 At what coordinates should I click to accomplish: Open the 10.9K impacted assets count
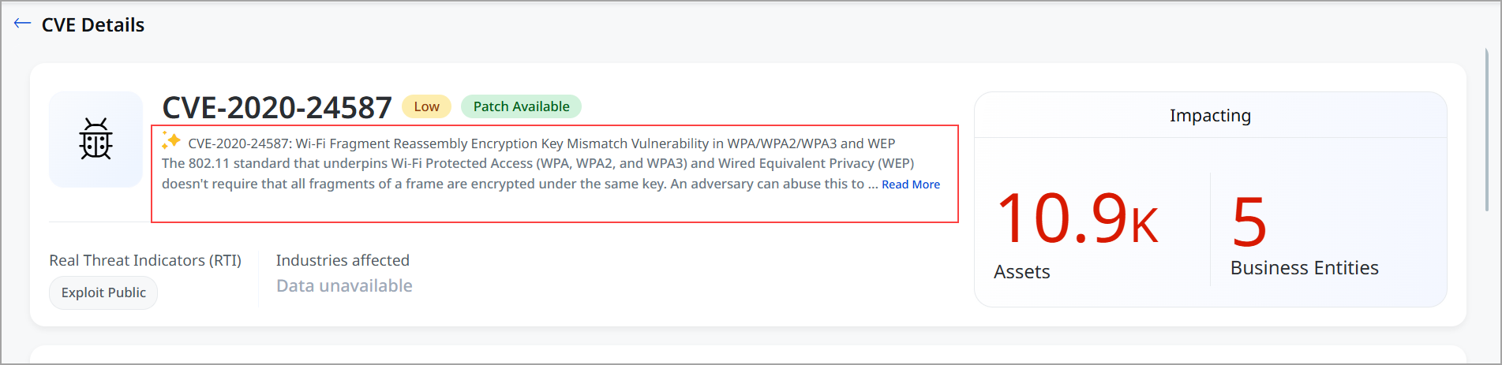[x=1077, y=218]
